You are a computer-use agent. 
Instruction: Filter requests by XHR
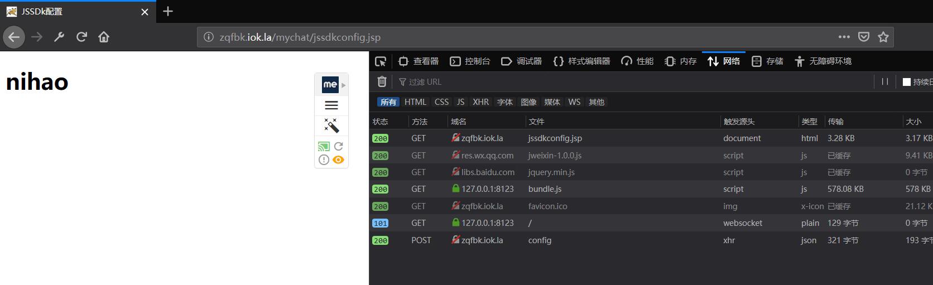pyautogui.click(x=480, y=102)
